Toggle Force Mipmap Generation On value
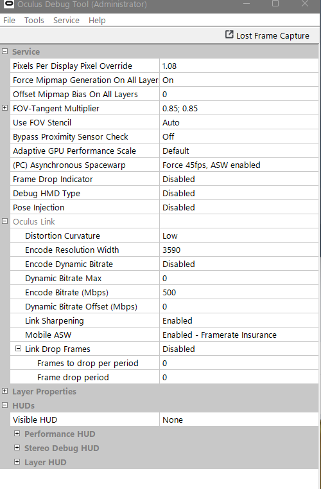 point(239,80)
